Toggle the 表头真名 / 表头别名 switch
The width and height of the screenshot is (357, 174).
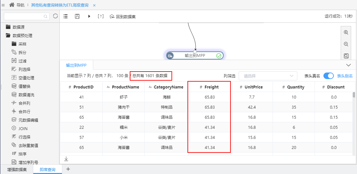pos(329,76)
